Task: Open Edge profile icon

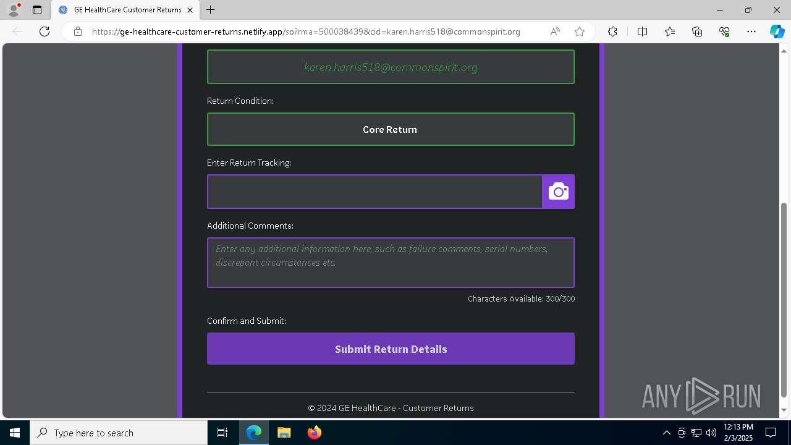Action: coord(14,10)
